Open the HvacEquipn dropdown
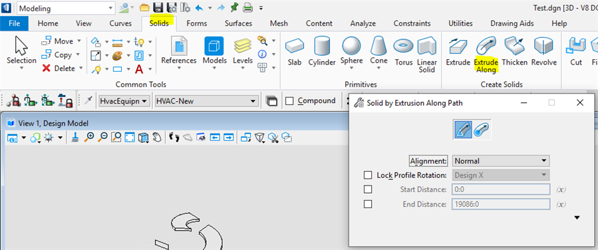This screenshot has height=250, width=598. pyautogui.click(x=124, y=101)
